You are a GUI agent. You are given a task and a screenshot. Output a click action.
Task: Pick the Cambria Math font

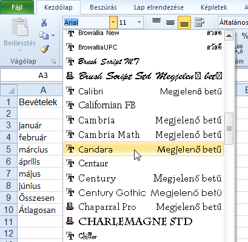click(x=144, y=134)
